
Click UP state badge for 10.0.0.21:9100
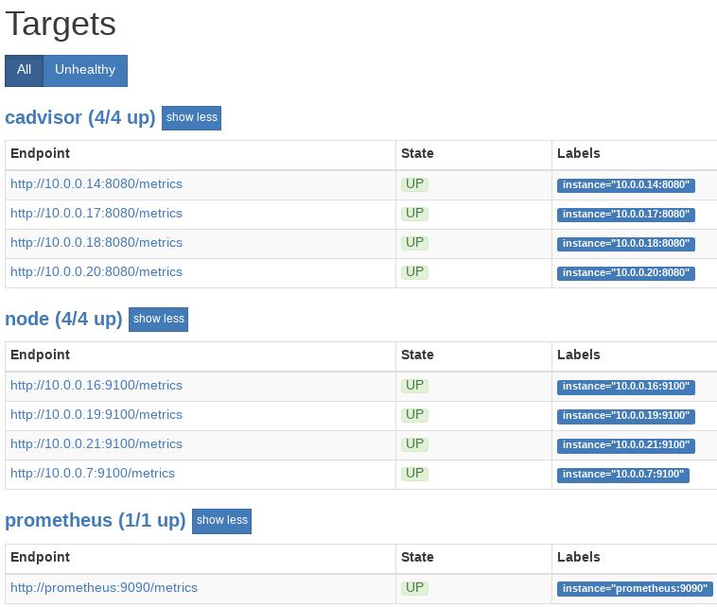414,444
